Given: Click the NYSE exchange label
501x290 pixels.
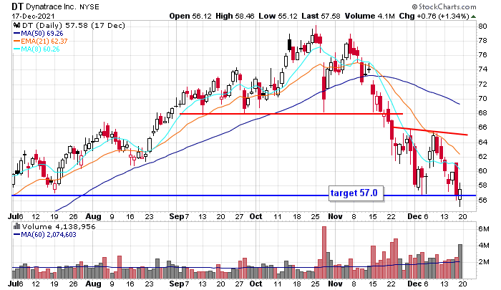Looking at the screenshot, I should pos(89,6).
